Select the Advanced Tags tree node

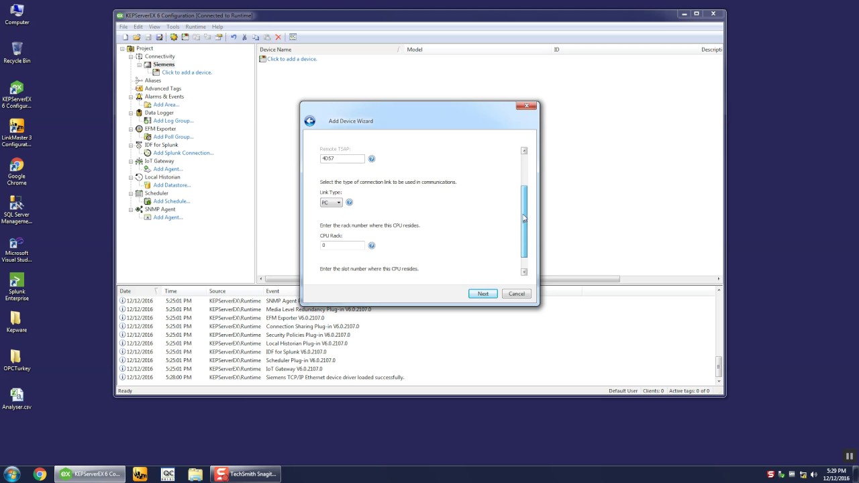(x=163, y=89)
